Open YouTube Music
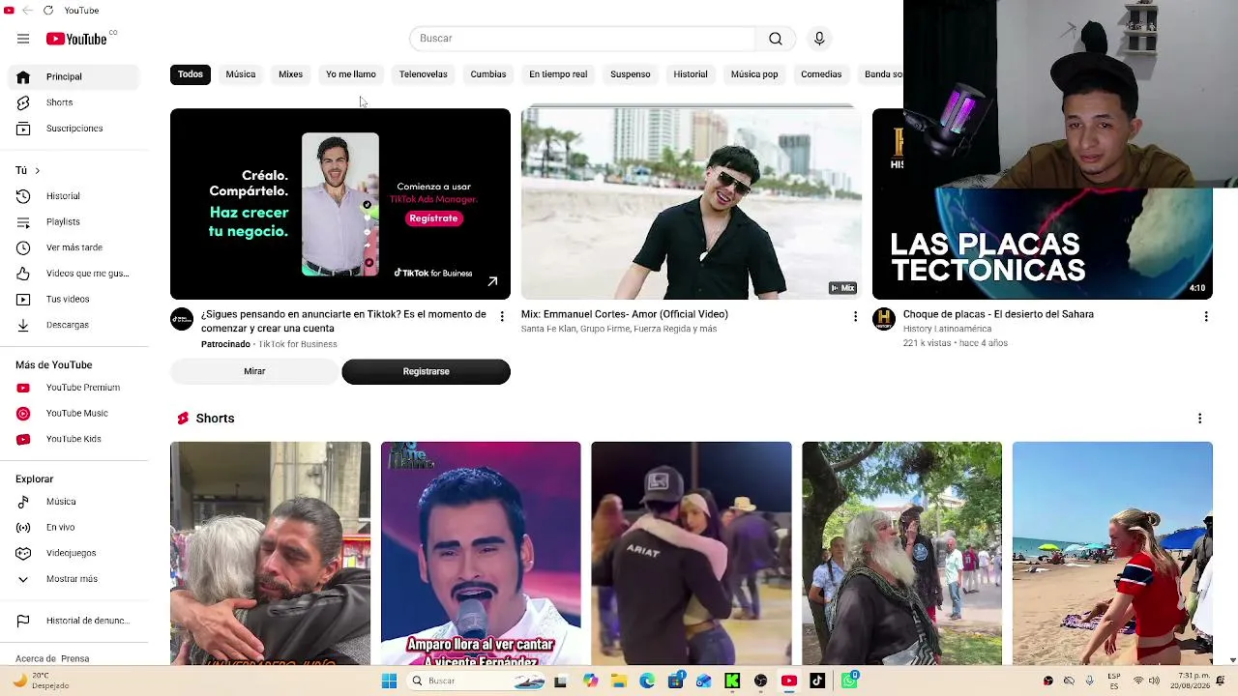This screenshot has height=696, width=1238. (x=74, y=414)
